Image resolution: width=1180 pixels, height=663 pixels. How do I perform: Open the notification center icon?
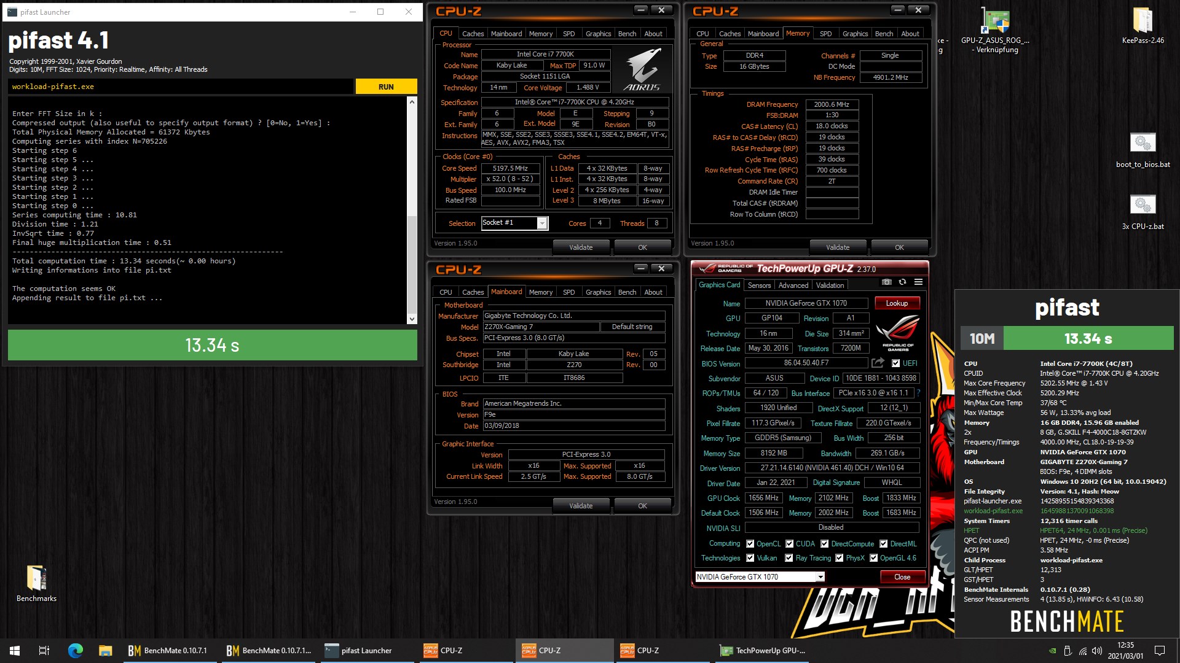[1160, 651]
